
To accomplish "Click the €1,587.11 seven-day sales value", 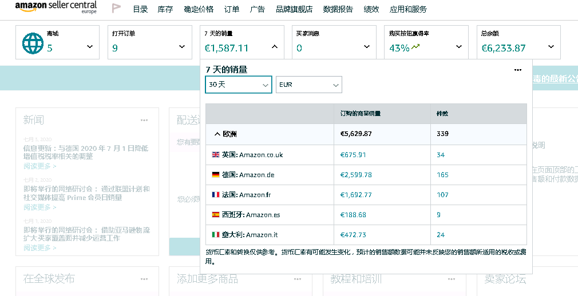I will pyautogui.click(x=226, y=48).
